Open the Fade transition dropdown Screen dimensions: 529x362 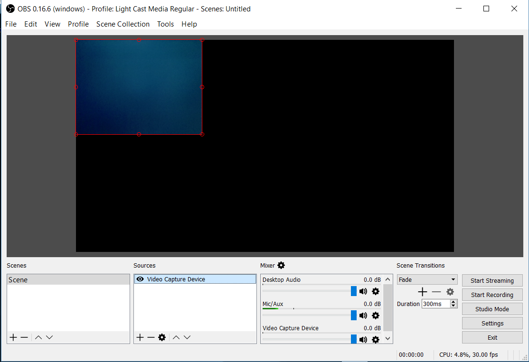(x=427, y=280)
